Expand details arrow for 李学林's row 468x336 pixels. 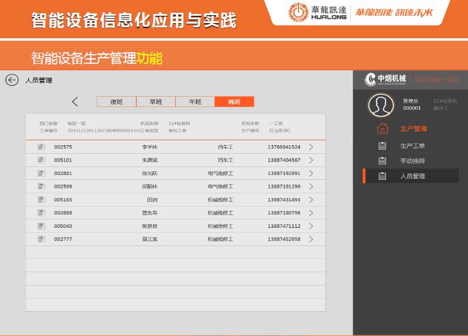(x=311, y=147)
